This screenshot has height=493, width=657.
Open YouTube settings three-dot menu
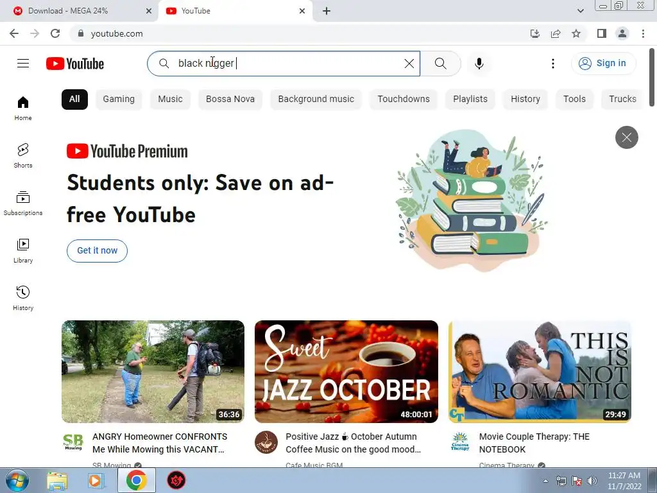coord(552,64)
